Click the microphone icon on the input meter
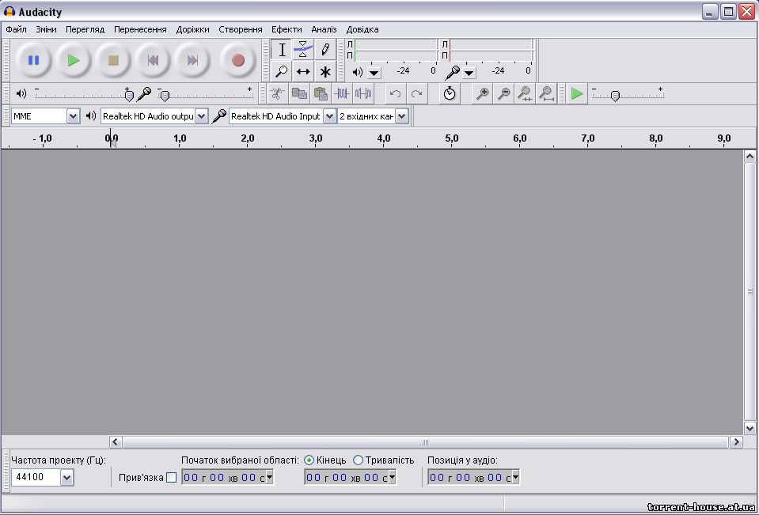Screen dimensions: 759x515 point(452,73)
